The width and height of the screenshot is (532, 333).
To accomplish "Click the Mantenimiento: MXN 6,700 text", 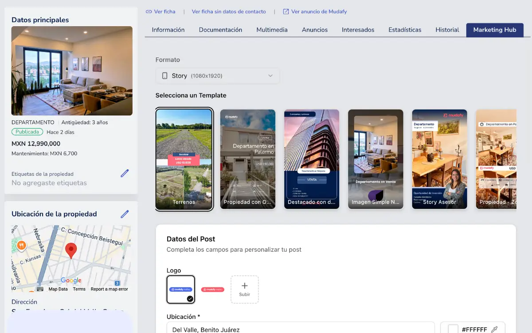I will [44, 154].
